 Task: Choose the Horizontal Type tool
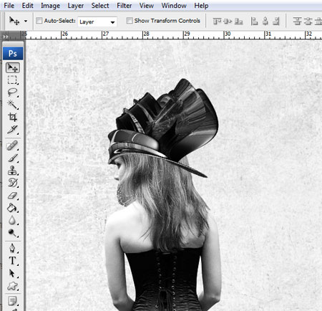coord(12,261)
